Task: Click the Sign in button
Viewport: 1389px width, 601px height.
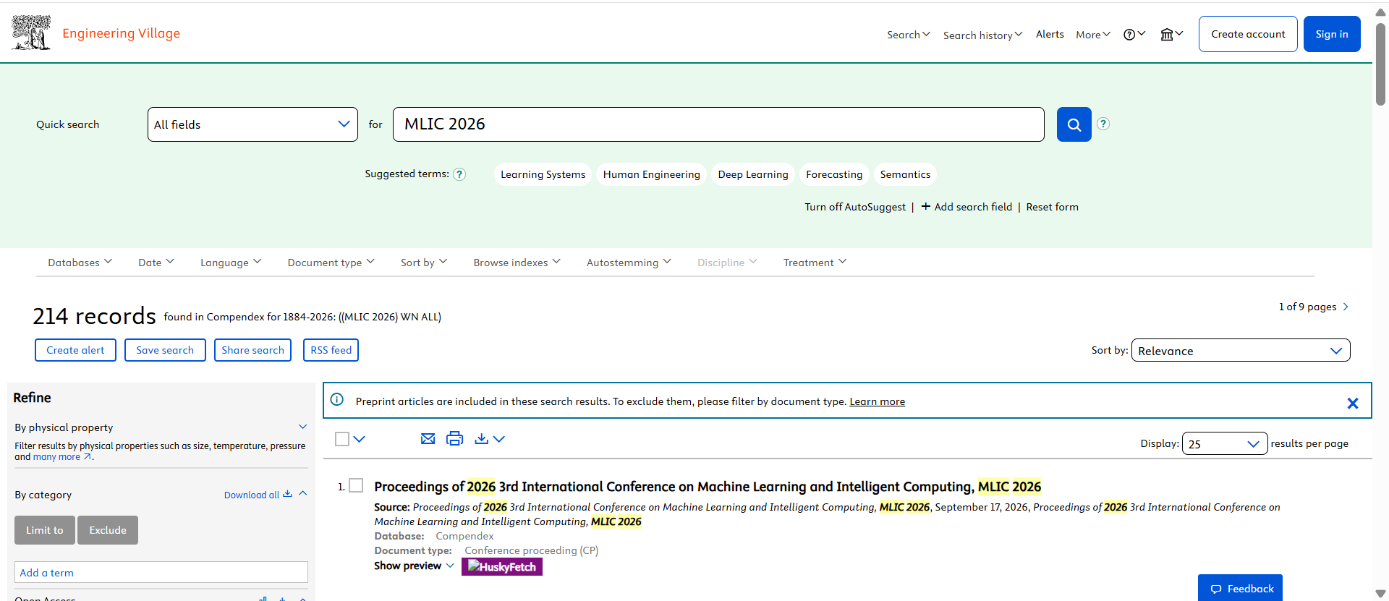Action: pos(1331,34)
